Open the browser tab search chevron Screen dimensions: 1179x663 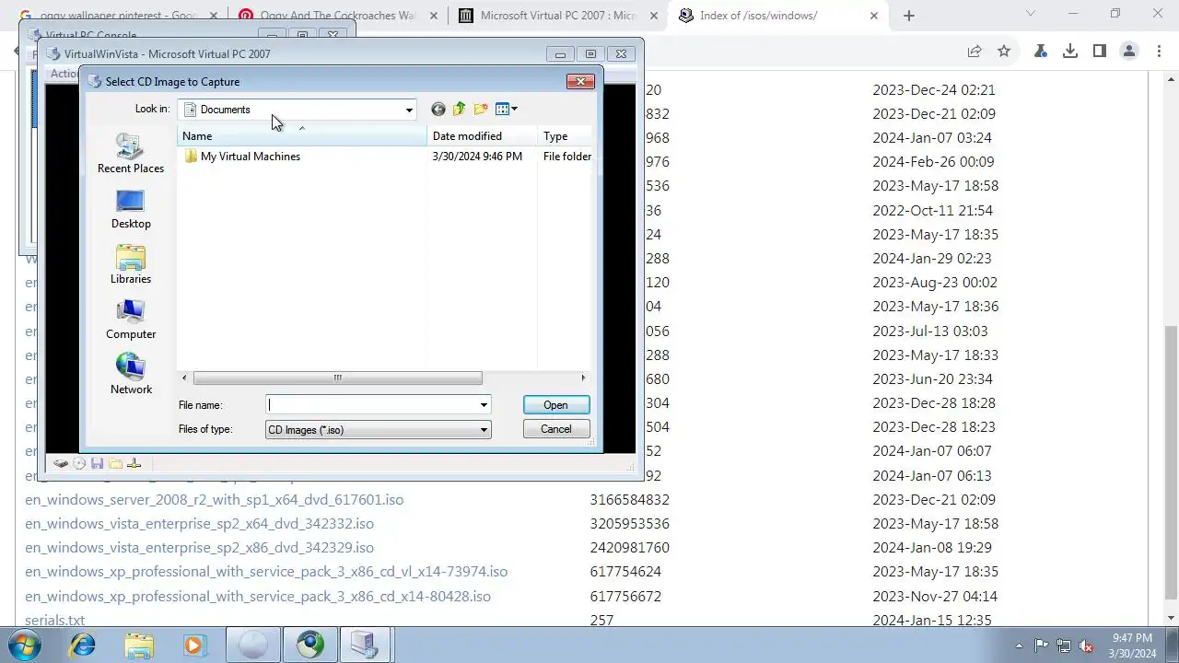coord(1031,14)
